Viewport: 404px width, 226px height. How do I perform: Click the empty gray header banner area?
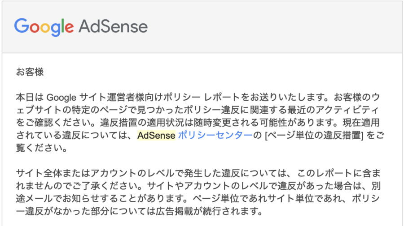coord(273,27)
